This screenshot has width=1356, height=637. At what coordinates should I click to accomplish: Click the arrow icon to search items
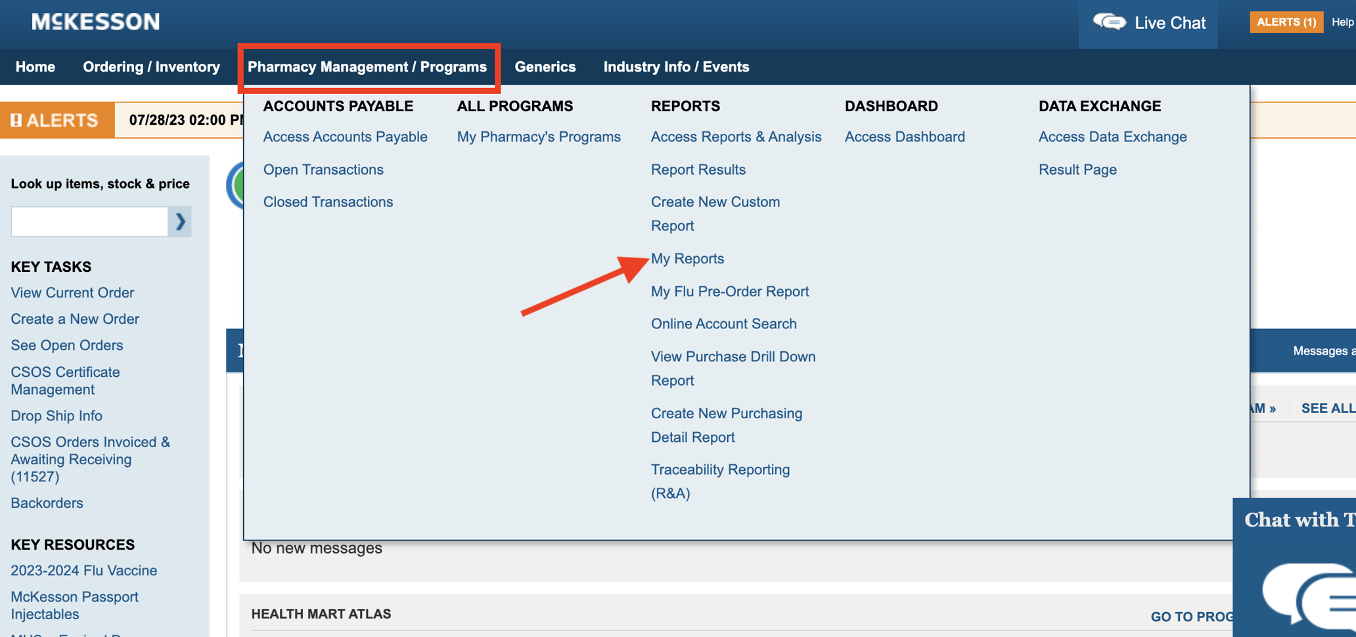(x=179, y=221)
